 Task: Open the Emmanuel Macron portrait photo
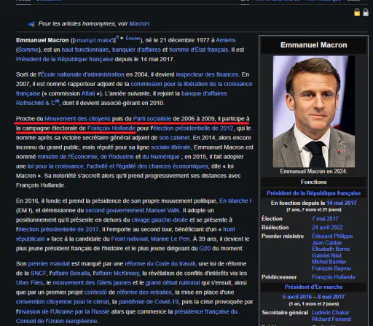314,112
